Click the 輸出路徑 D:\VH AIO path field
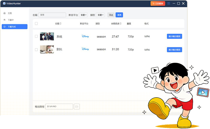Screen dimensions: 210x129 pyautogui.click(x=59, y=107)
